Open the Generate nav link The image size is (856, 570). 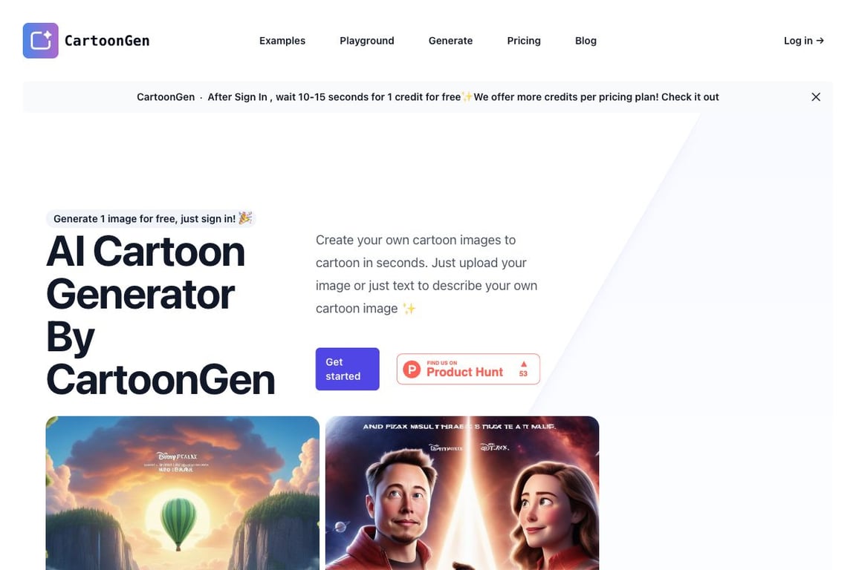pyautogui.click(x=450, y=41)
